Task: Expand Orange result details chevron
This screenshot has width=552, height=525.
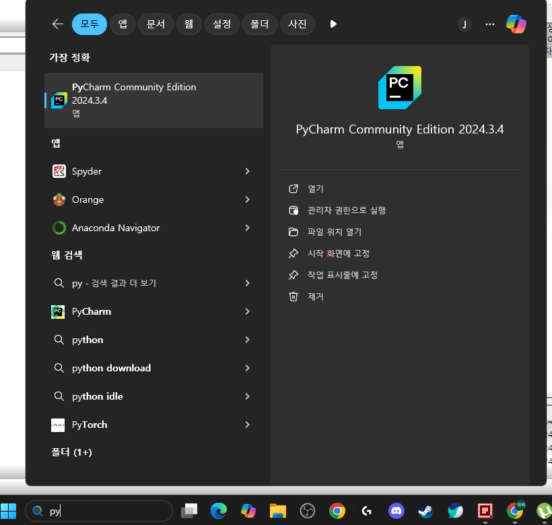Action: point(248,199)
